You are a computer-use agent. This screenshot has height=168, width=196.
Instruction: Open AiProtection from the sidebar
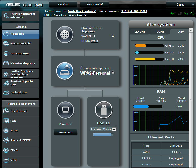click(20, 54)
